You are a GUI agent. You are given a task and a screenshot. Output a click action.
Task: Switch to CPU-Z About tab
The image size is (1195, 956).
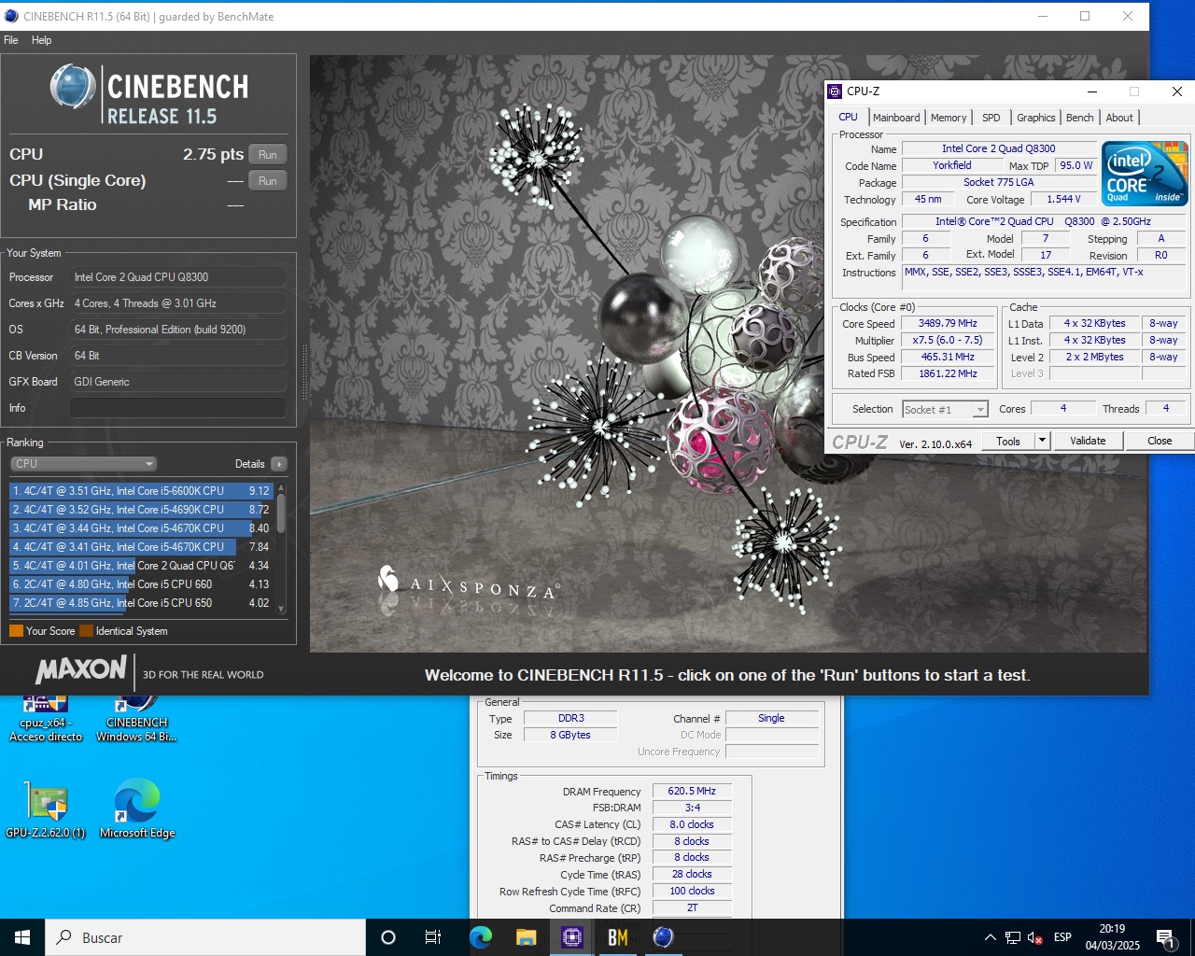1119,118
